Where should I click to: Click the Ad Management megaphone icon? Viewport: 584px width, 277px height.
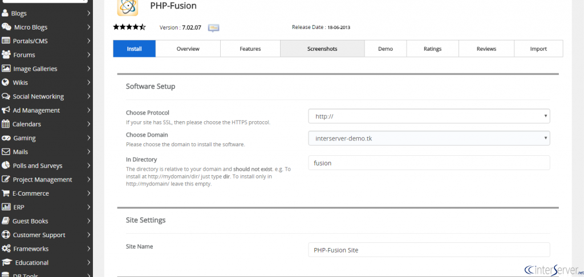click(6, 110)
